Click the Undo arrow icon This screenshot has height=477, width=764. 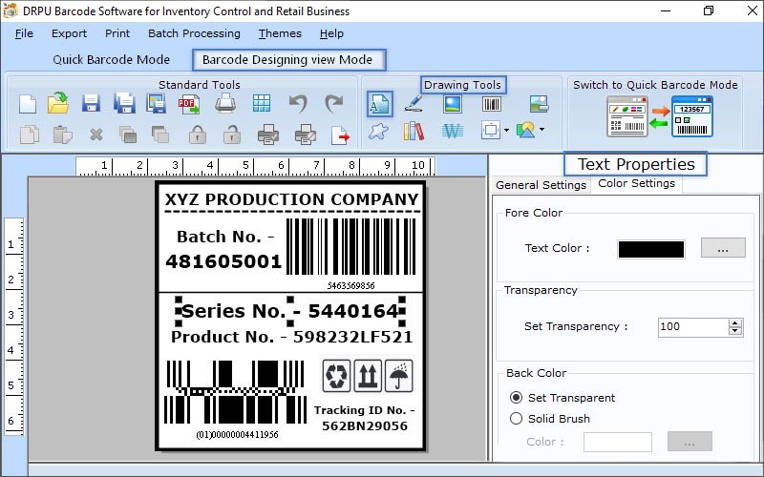click(298, 103)
